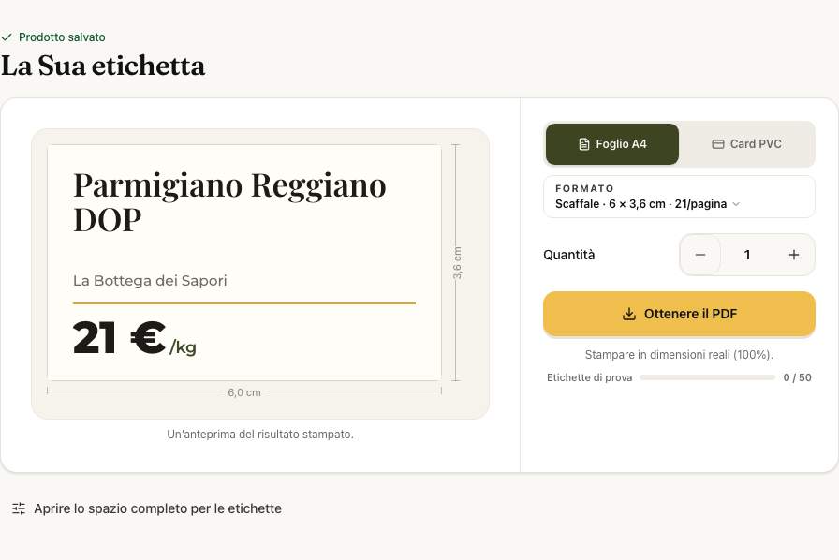Image resolution: width=839 pixels, height=560 pixels.
Task: Click the Parmigiano Reggiano DOP label title
Action: click(x=229, y=202)
